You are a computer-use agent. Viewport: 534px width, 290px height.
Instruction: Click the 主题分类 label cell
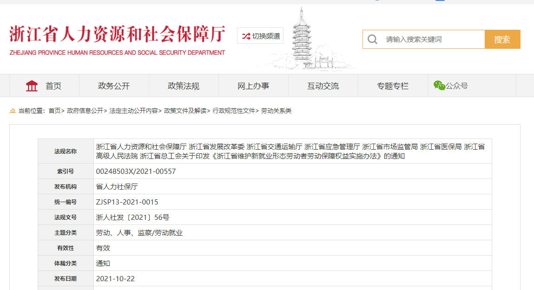pos(66,232)
